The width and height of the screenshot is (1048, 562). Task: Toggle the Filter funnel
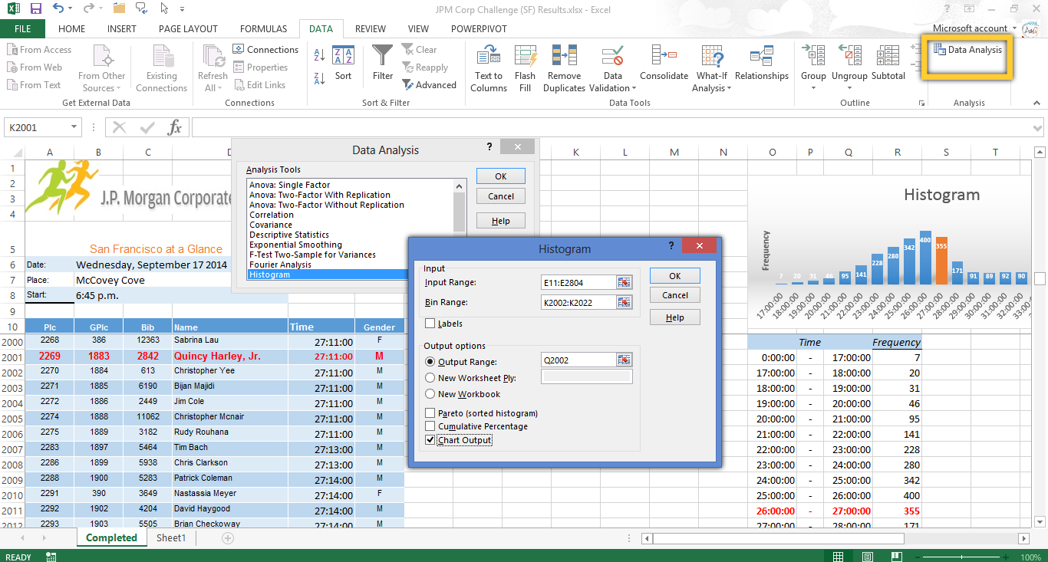[382, 63]
